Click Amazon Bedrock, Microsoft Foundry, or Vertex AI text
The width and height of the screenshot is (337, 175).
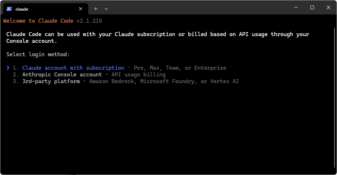[164, 81]
